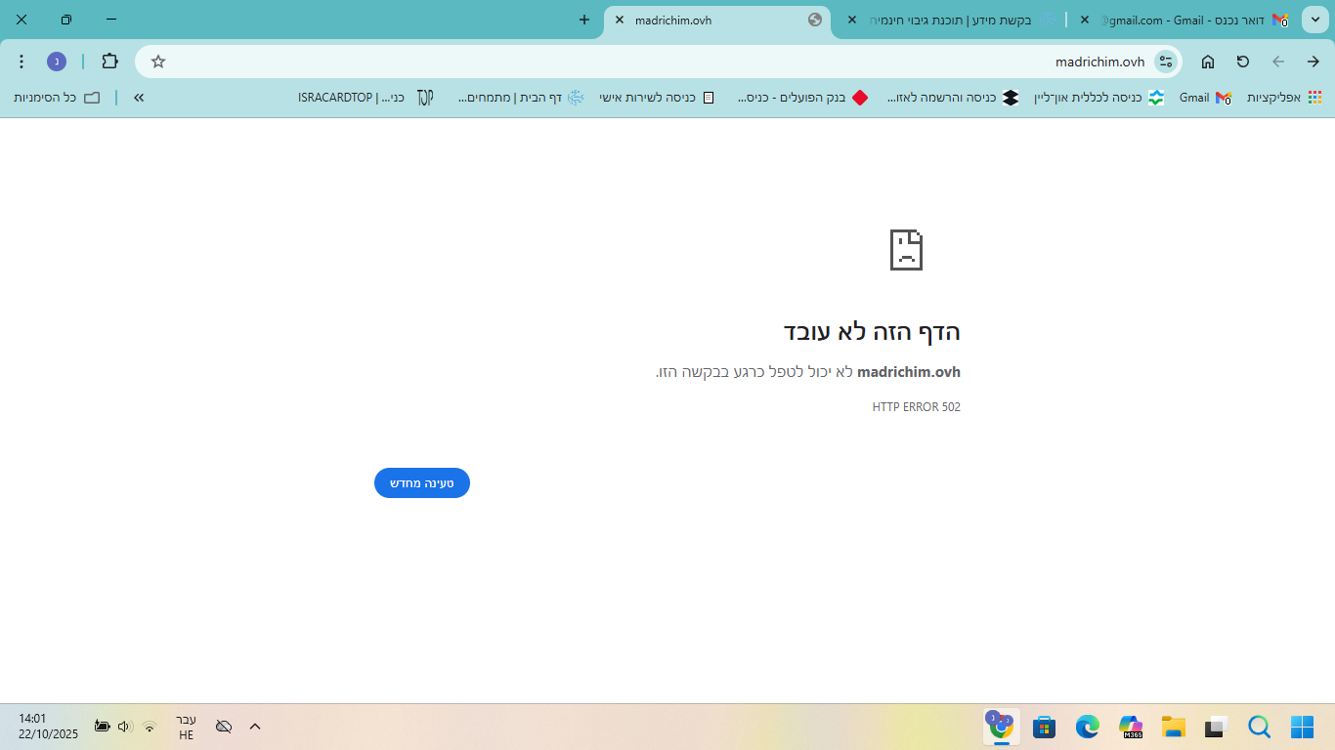This screenshot has width=1335, height=750.
Task: Refresh the page with the reload icon
Action: [1241, 61]
